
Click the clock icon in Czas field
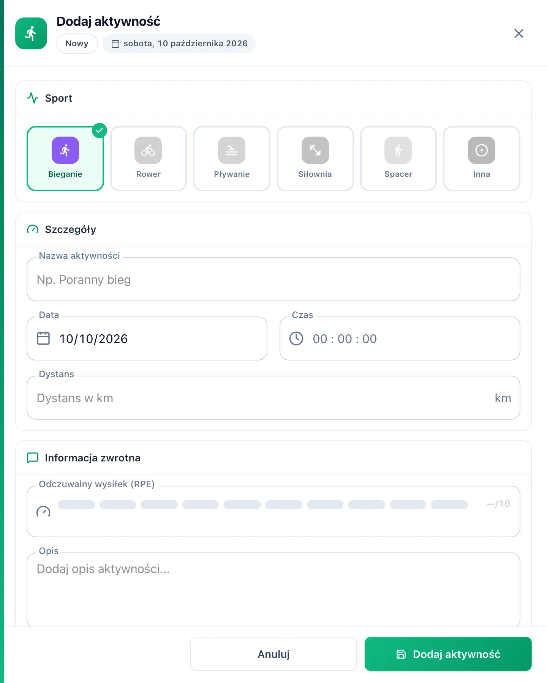296,338
